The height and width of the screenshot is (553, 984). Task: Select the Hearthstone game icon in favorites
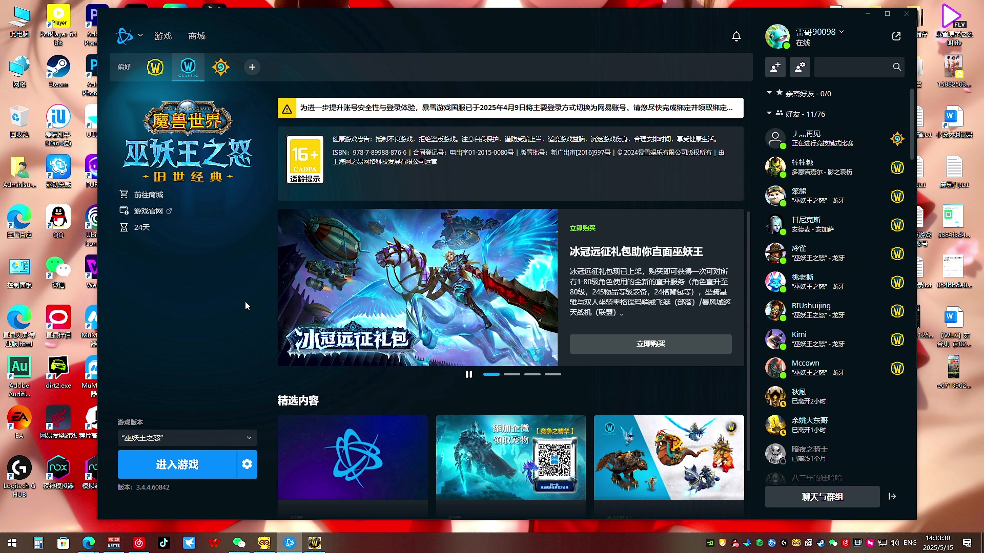[221, 67]
